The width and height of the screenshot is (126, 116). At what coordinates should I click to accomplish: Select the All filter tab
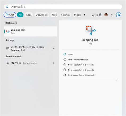point(20,15)
